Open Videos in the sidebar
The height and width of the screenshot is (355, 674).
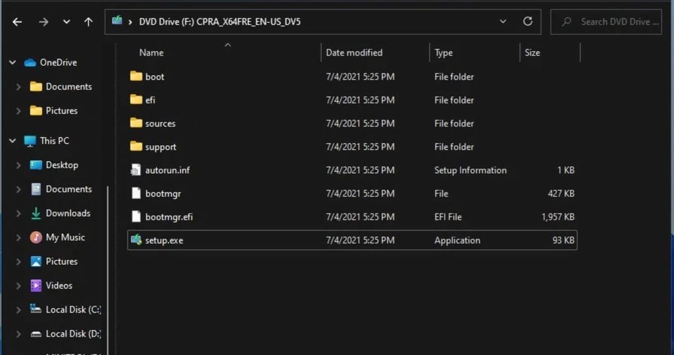coord(59,285)
